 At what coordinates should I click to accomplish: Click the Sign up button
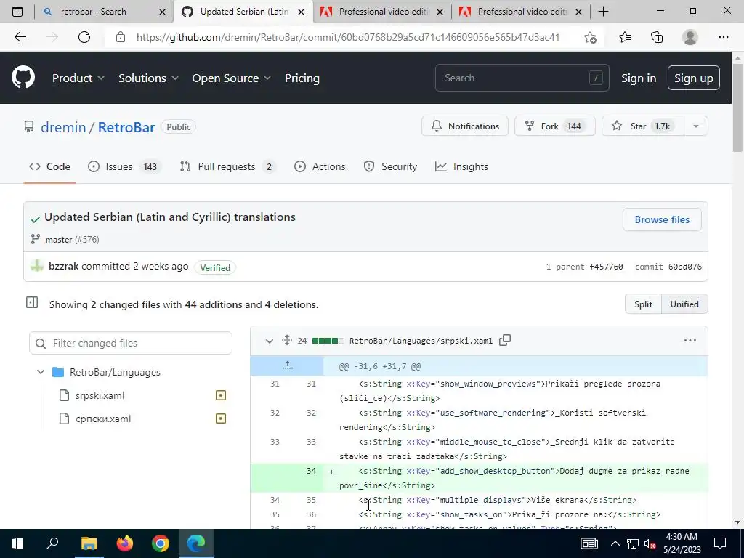coord(693,78)
